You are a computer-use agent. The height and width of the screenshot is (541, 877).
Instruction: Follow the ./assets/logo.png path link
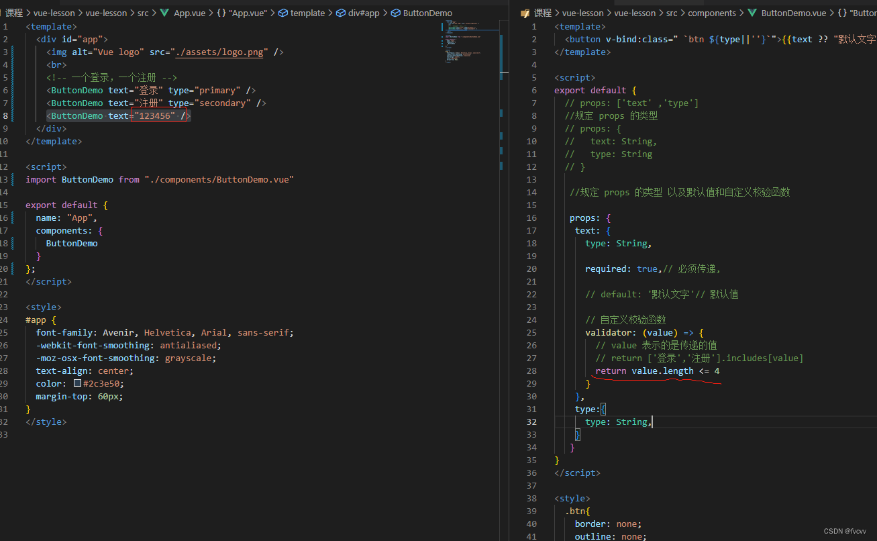click(x=221, y=52)
